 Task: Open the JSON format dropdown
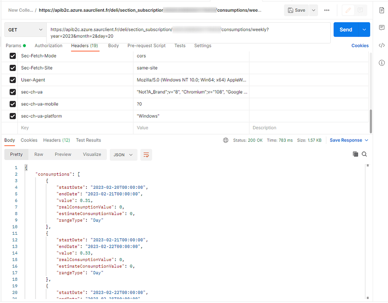coord(123,154)
